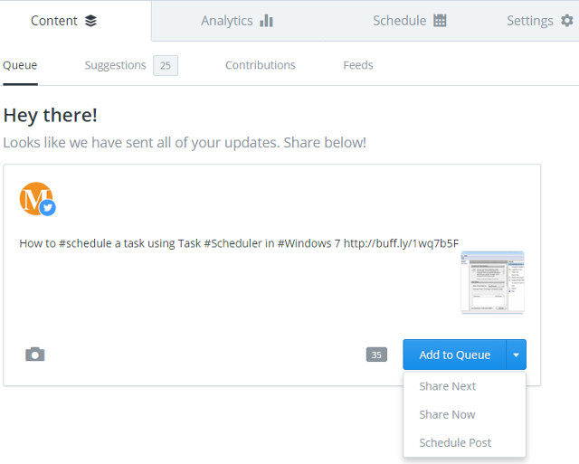Click the attached screenshot thumbnail
This screenshot has height=464, width=579.
point(492,282)
